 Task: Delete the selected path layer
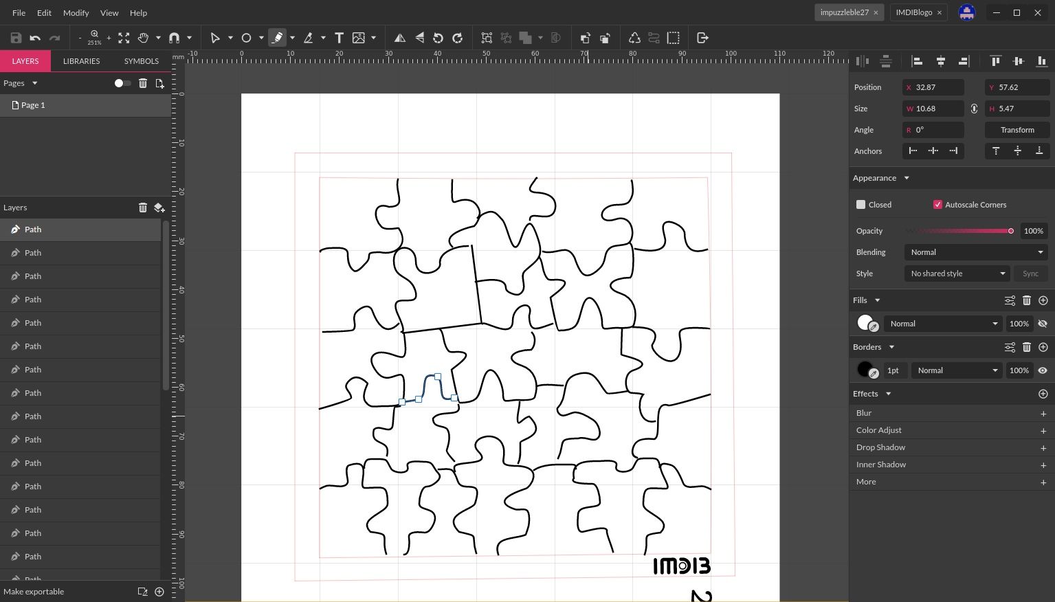coord(143,207)
